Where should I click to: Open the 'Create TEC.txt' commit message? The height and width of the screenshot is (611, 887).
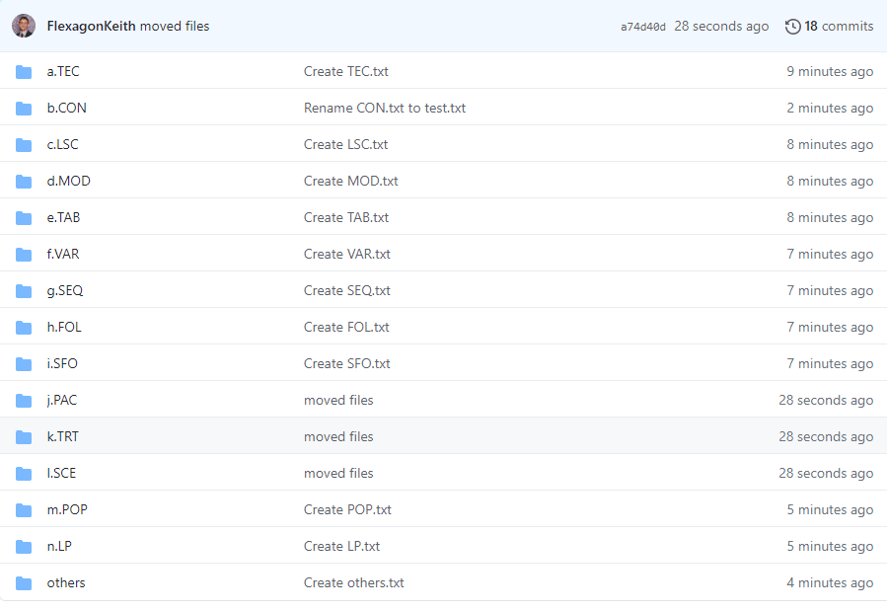point(346,71)
